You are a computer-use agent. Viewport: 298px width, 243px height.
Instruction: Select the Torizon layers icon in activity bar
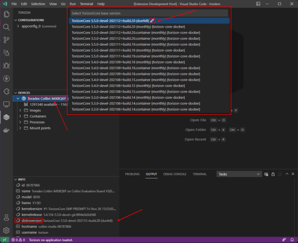point(6,117)
